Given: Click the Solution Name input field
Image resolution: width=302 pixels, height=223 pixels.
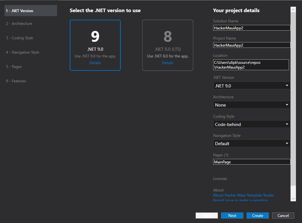Looking at the screenshot, I should pos(251,28).
